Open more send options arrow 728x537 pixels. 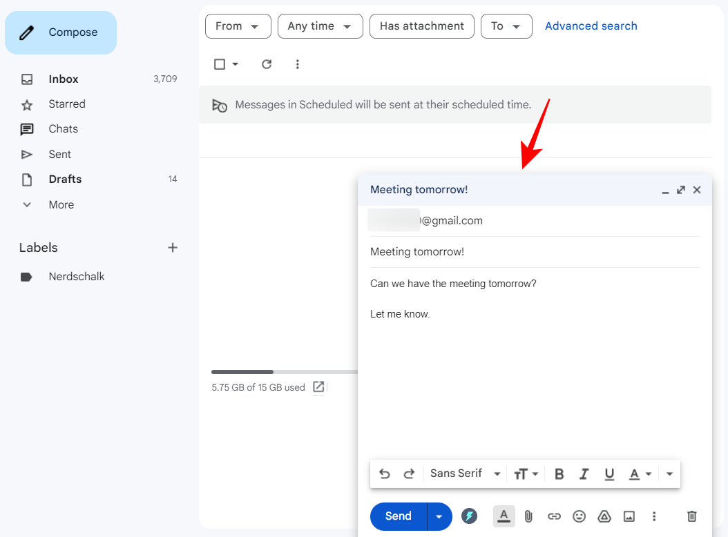(439, 516)
